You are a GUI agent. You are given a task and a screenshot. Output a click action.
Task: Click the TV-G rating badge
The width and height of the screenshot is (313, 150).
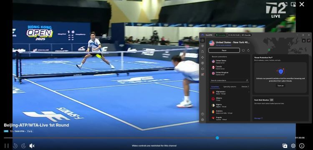(30, 131)
